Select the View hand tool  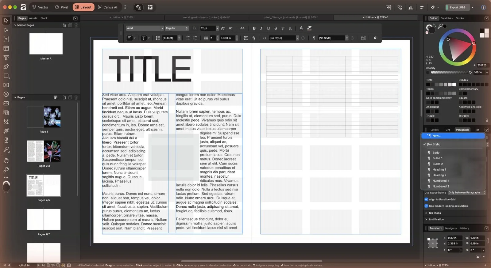point(6,160)
